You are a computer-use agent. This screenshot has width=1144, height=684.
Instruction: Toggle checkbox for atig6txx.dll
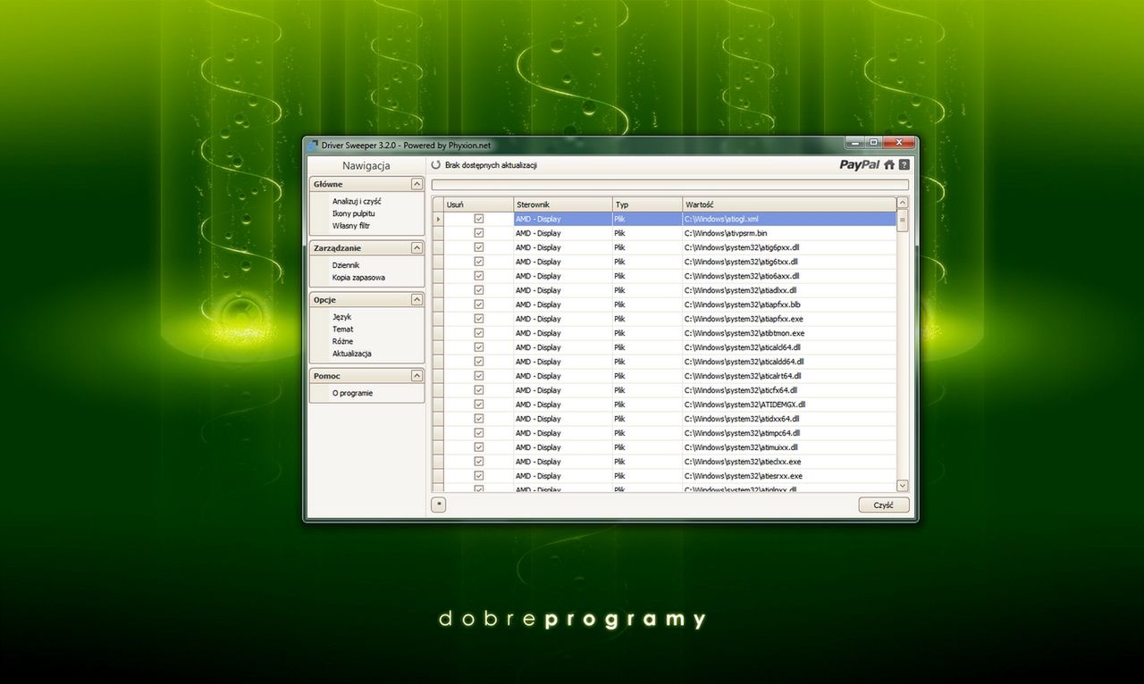(479, 262)
